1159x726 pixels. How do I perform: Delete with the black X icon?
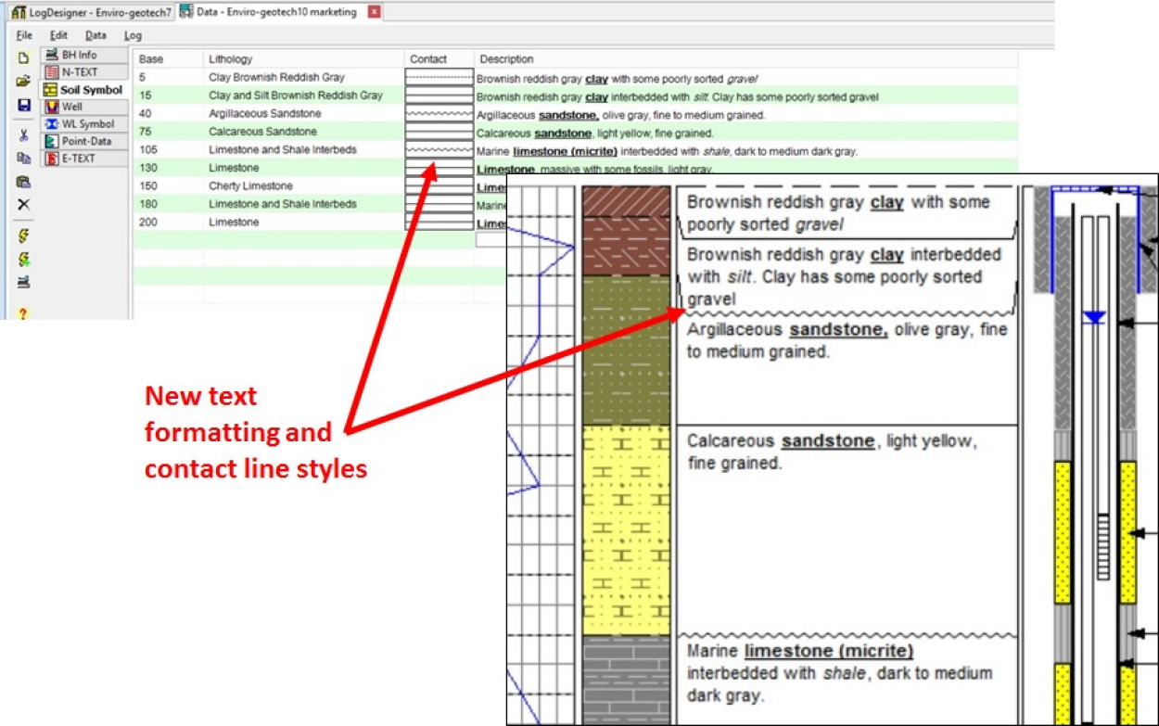(24, 205)
